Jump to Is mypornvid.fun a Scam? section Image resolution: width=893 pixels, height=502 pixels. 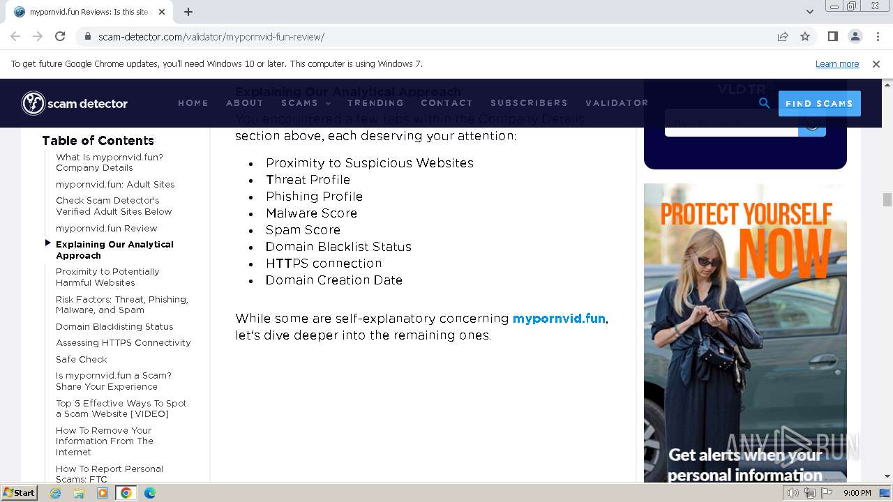click(114, 381)
